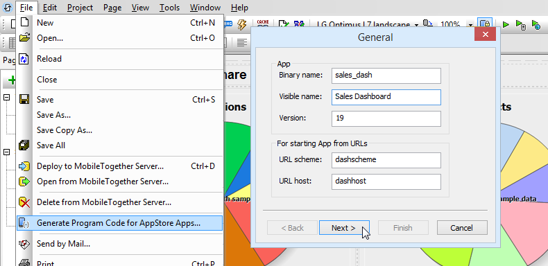Click the green plus add icon

[12, 80]
